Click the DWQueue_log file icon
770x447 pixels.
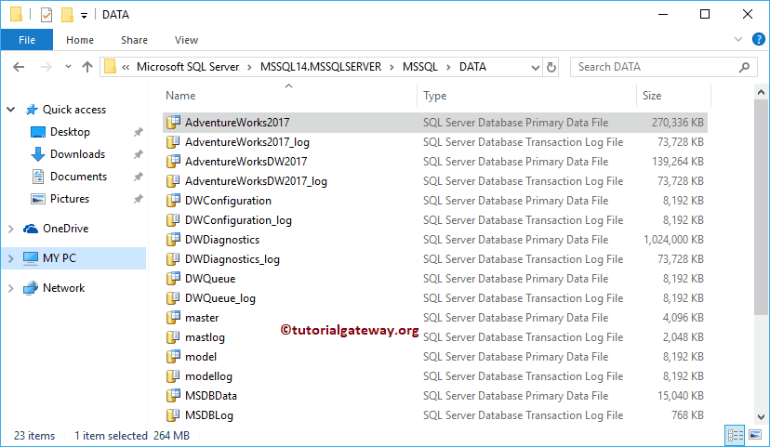[173, 297]
